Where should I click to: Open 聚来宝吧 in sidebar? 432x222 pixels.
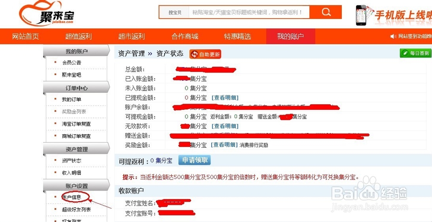(x=72, y=75)
